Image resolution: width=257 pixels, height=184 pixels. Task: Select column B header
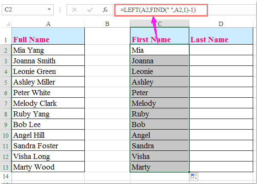[x=107, y=24]
